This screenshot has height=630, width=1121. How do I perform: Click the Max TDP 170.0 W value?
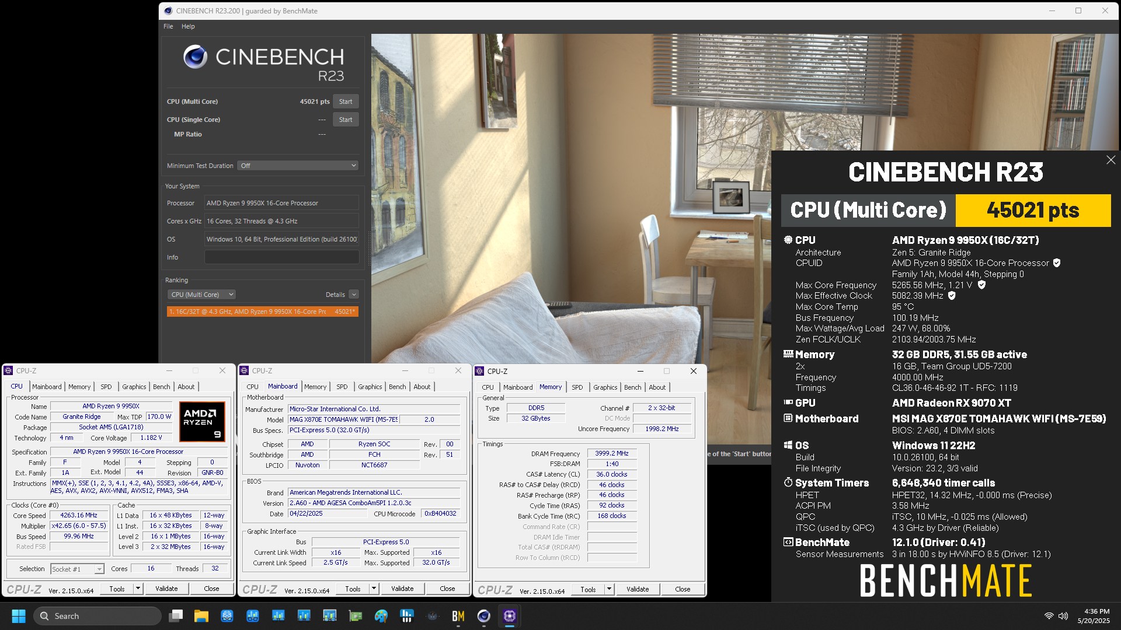pos(159,417)
